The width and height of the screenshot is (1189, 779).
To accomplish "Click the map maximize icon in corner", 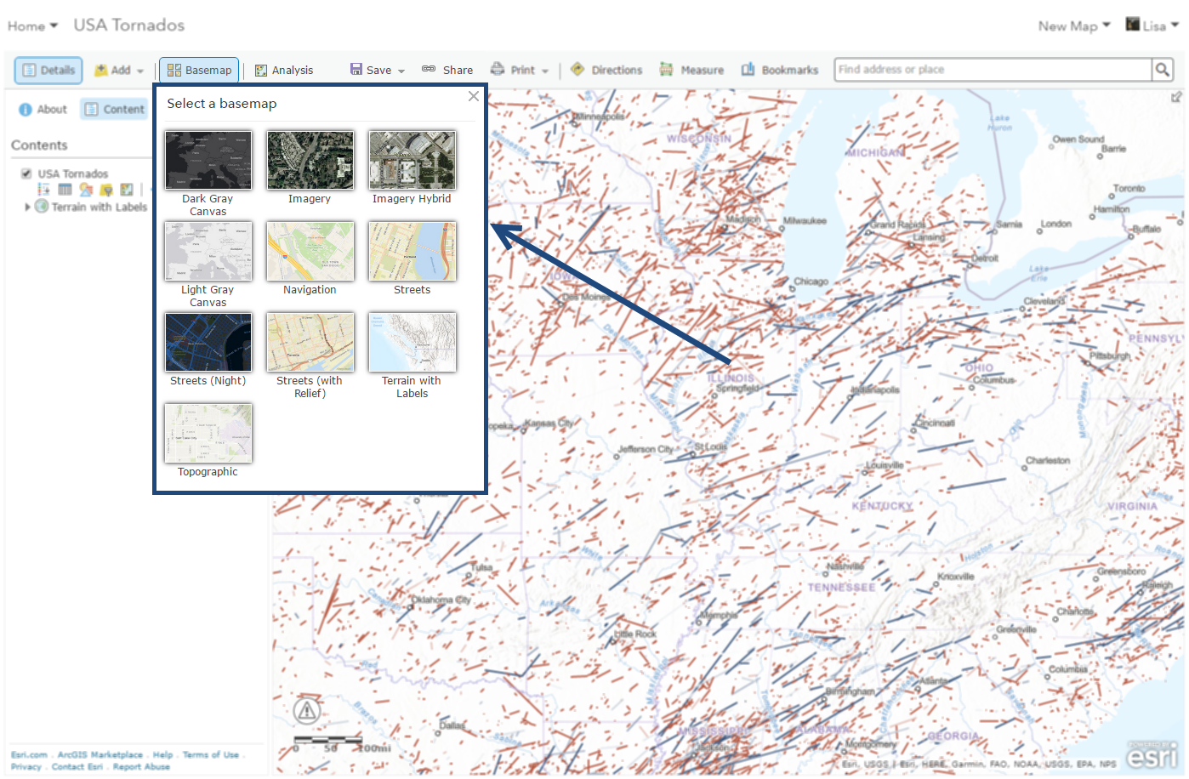I will click(x=1176, y=97).
